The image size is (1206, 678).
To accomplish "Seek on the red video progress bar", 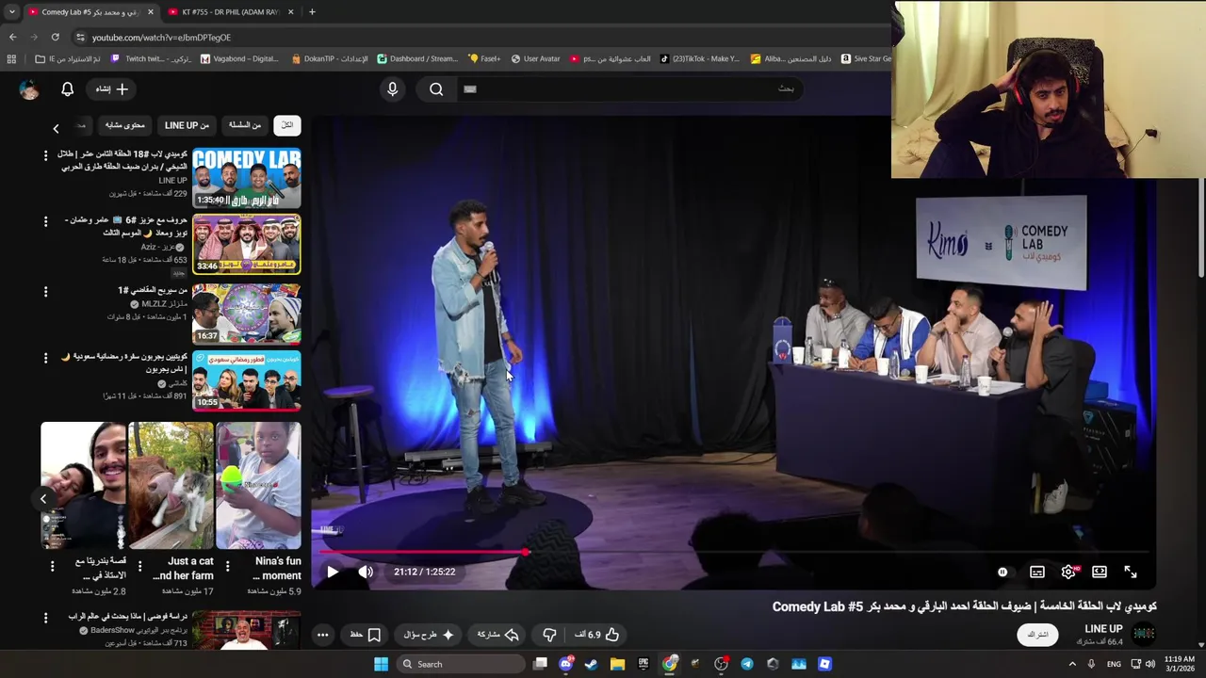I will pyautogui.click(x=734, y=552).
